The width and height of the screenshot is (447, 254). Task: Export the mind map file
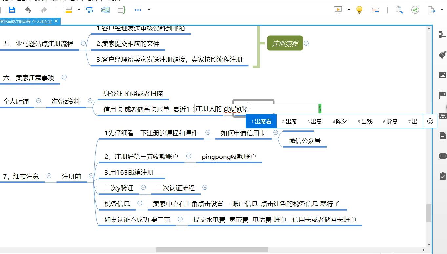point(432,10)
